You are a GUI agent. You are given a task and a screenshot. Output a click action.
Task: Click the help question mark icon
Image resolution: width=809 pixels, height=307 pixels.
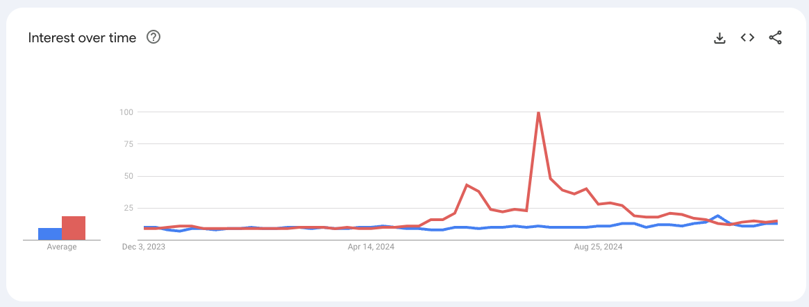pyautogui.click(x=153, y=37)
